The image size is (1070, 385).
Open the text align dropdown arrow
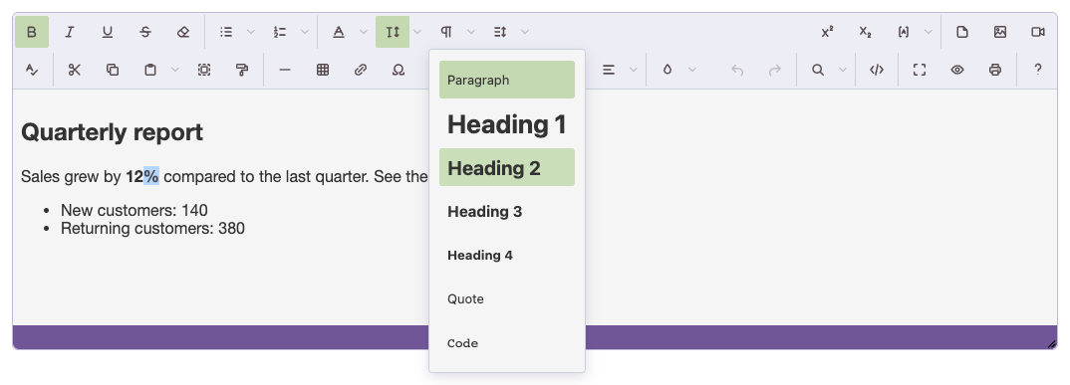pos(634,70)
